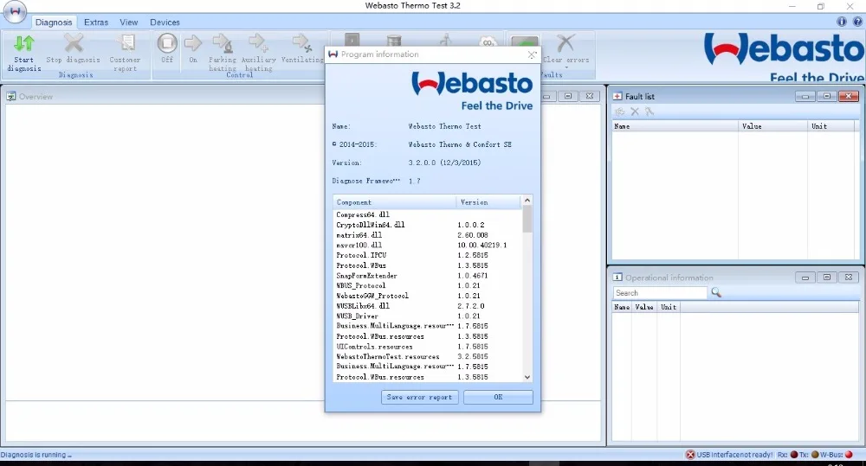Click the Stop diagnosis icon
The width and height of the screenshot is (866, 466).
(x=74, y=43)
